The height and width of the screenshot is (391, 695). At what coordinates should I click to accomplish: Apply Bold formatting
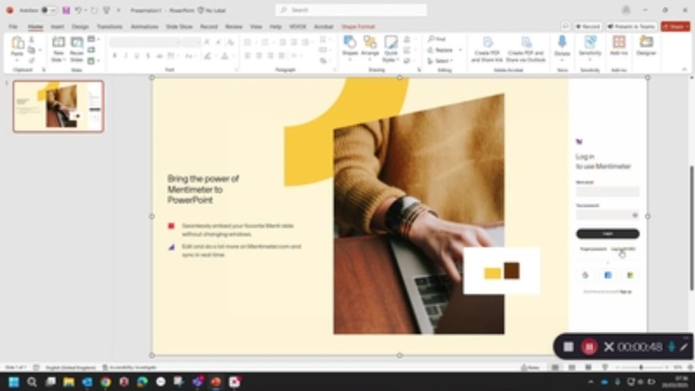pos(115,56)
